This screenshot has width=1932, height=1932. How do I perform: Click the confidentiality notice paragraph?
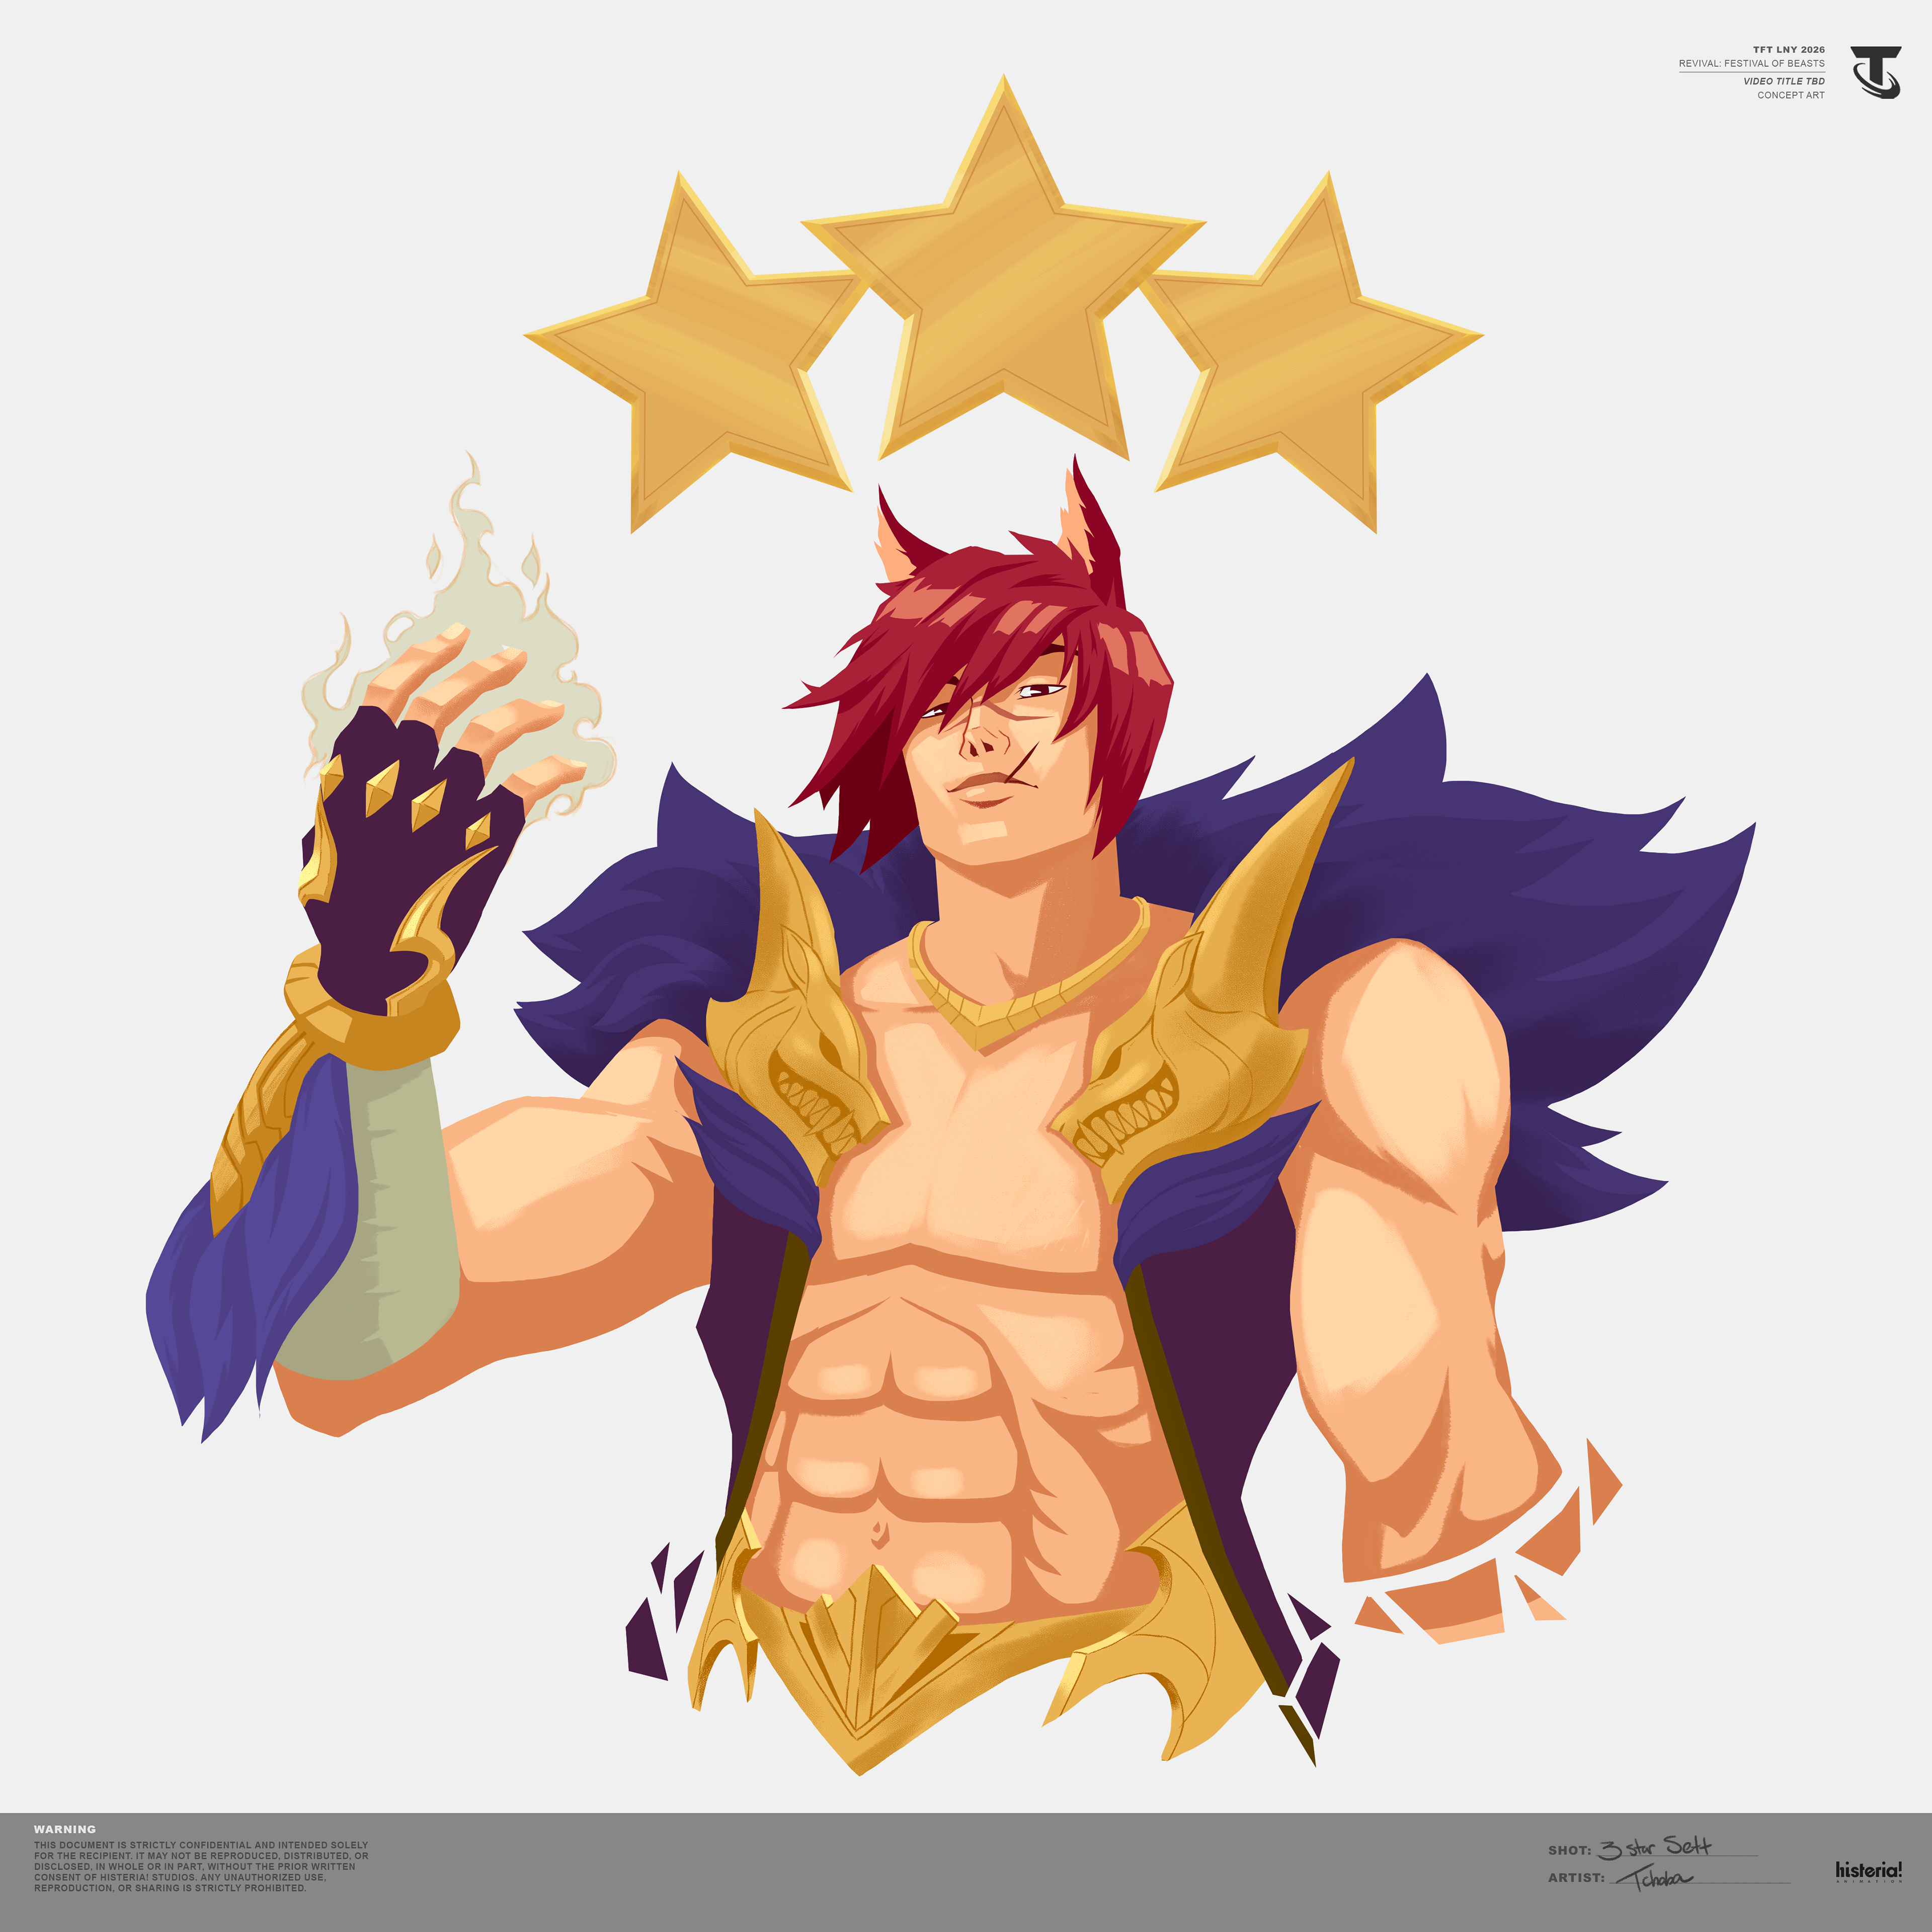coord(200,1866)
